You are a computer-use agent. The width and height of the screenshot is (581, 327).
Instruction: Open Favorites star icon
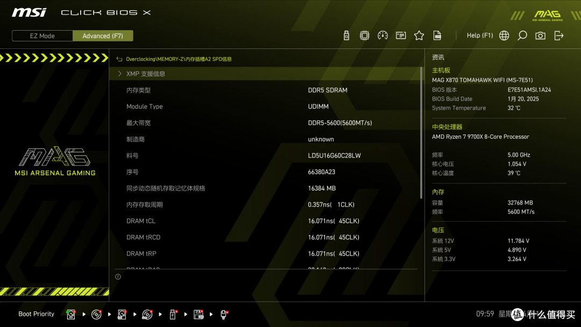pyautogui.click(x=419, y=35)
